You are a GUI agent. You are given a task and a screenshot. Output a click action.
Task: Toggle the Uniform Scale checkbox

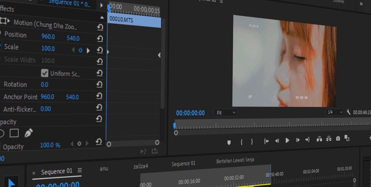[x=44, y=73]
